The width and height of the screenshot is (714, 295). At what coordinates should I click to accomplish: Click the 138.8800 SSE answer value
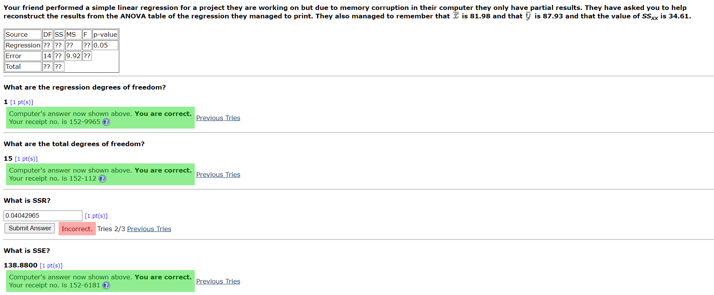[21, 265]
